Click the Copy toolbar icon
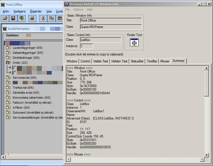This screenshot has width=213, height=166. coord(51,19)
